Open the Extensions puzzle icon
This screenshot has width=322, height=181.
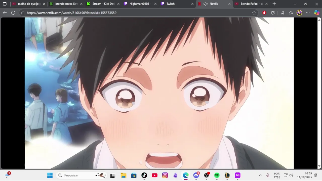[273, 13]
